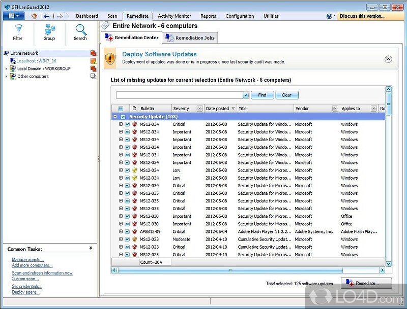Switch to the Remediation Jobs tab
The width and height of the screenshot is (407, 309).
(191, 38)
